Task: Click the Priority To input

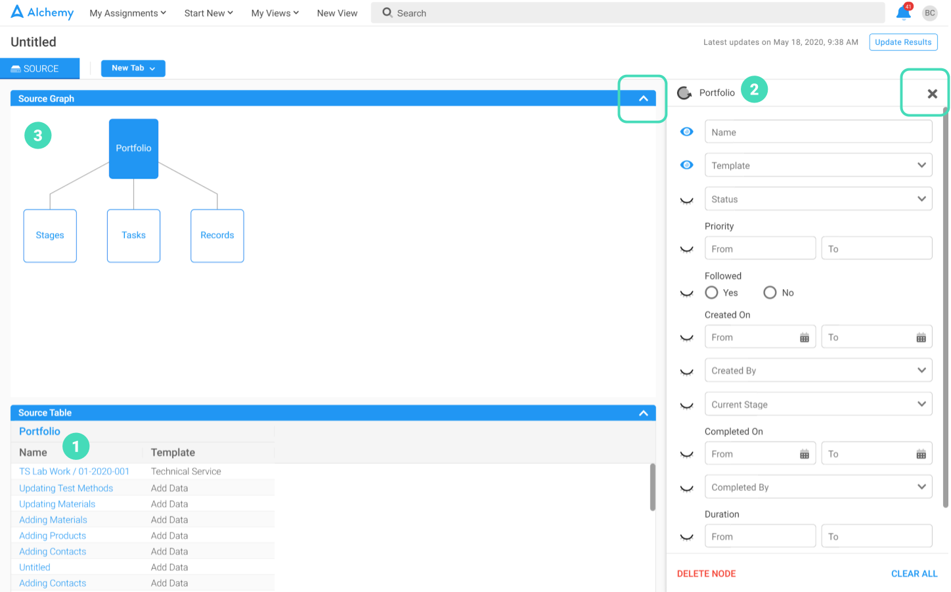Action: [877, 248]
